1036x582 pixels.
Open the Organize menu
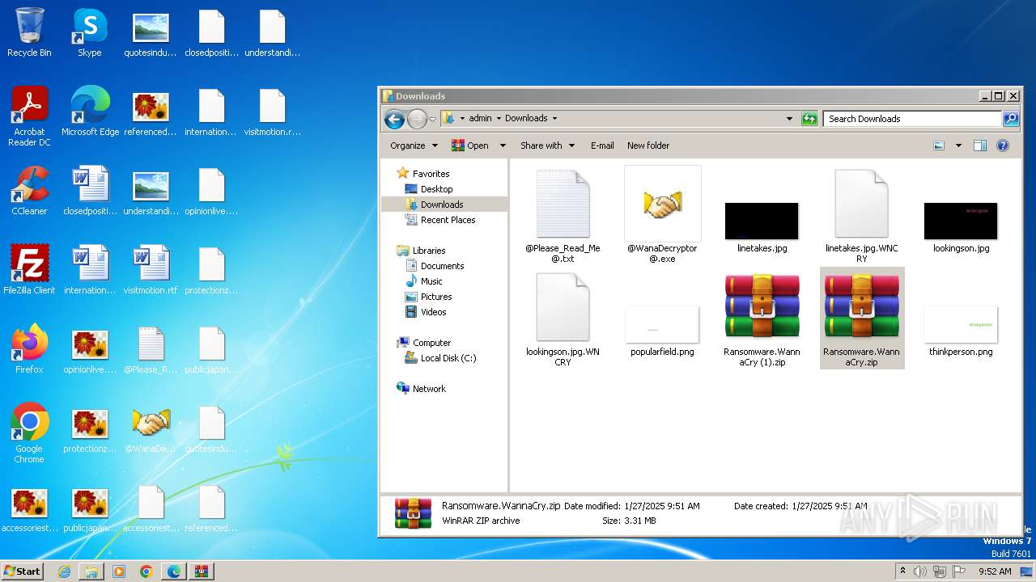(414, 145)
